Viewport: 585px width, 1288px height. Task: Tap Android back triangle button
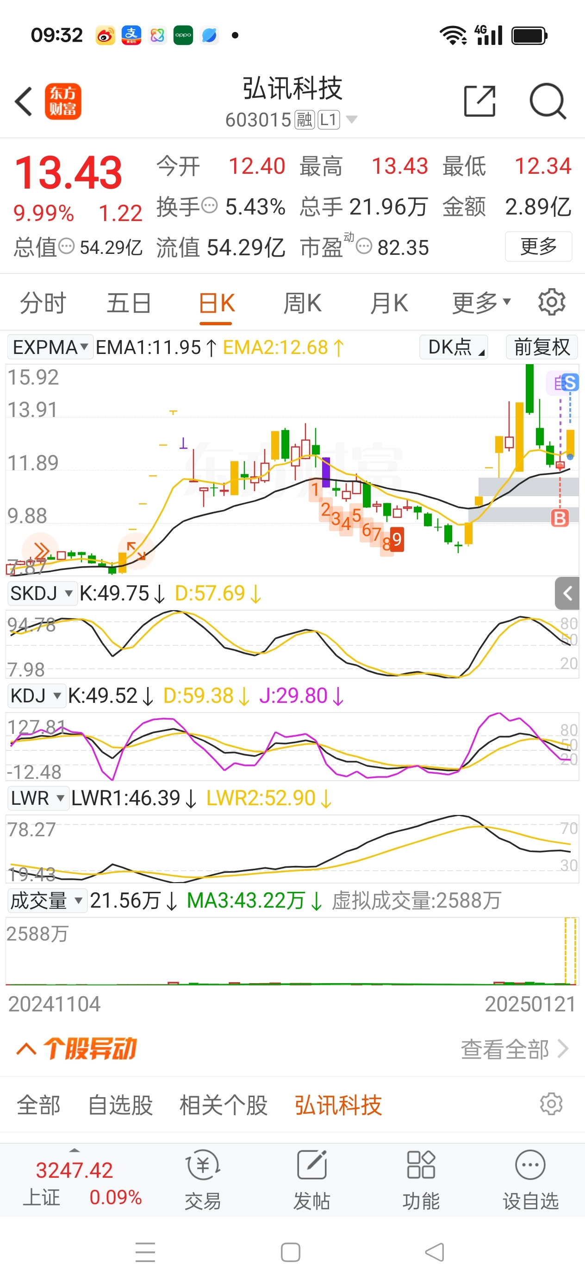coord(435,1252)
